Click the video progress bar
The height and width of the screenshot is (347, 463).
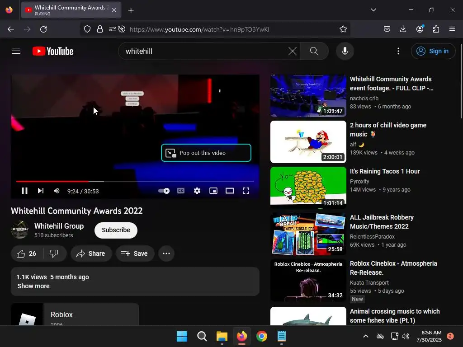135,181
